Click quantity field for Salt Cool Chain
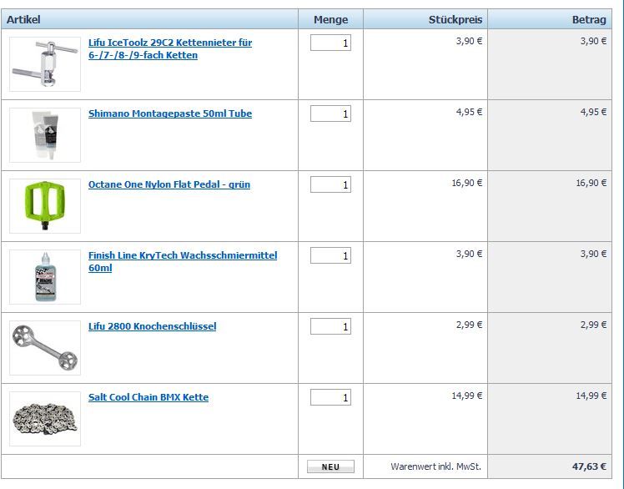Viewport: 624px width, 489px height. tap(330, 397)
